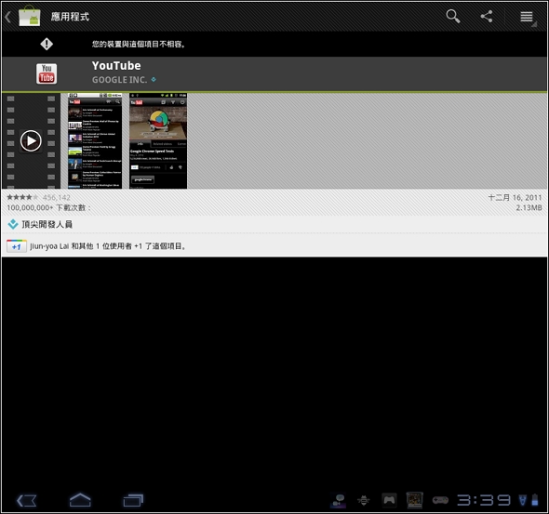Open the video list screenshot thumbnail
The width and height of the screenshot is (549, 514).
click(x=95, y=140)
